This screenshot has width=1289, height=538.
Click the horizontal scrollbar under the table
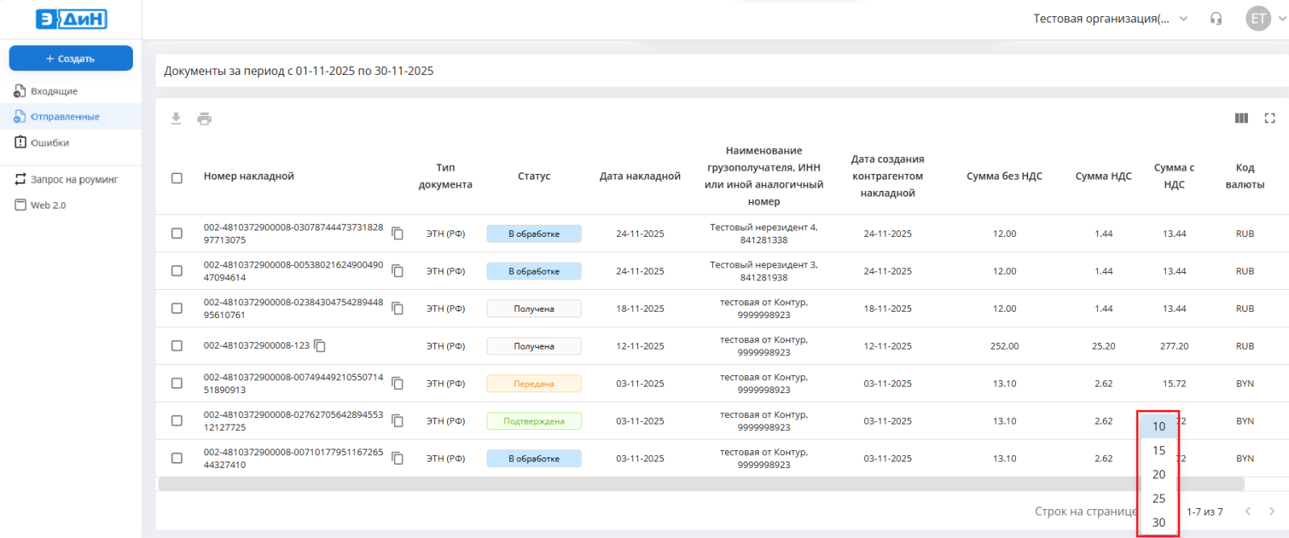644,484
